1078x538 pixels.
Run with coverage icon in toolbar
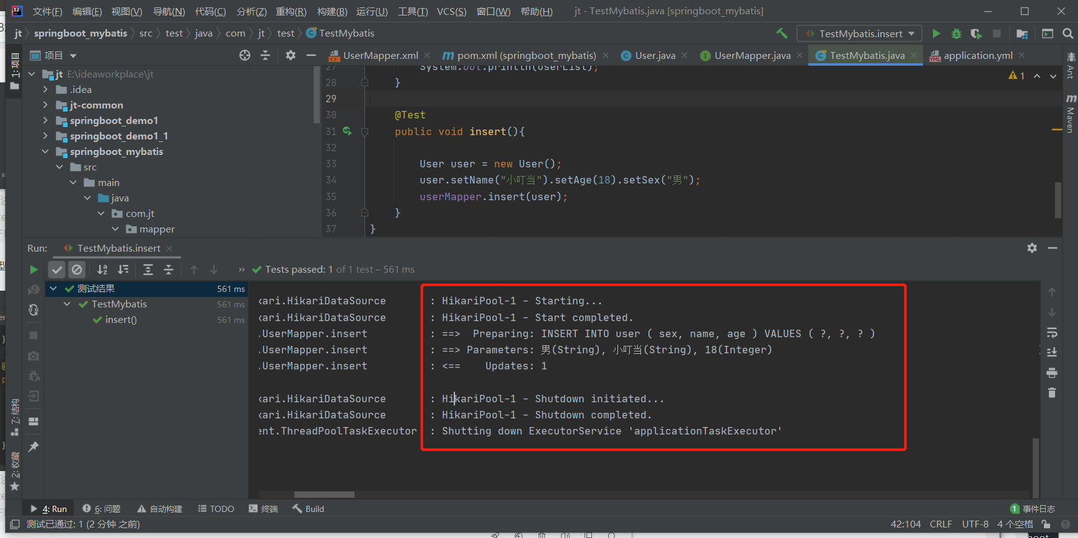click(x=976, y=33)
